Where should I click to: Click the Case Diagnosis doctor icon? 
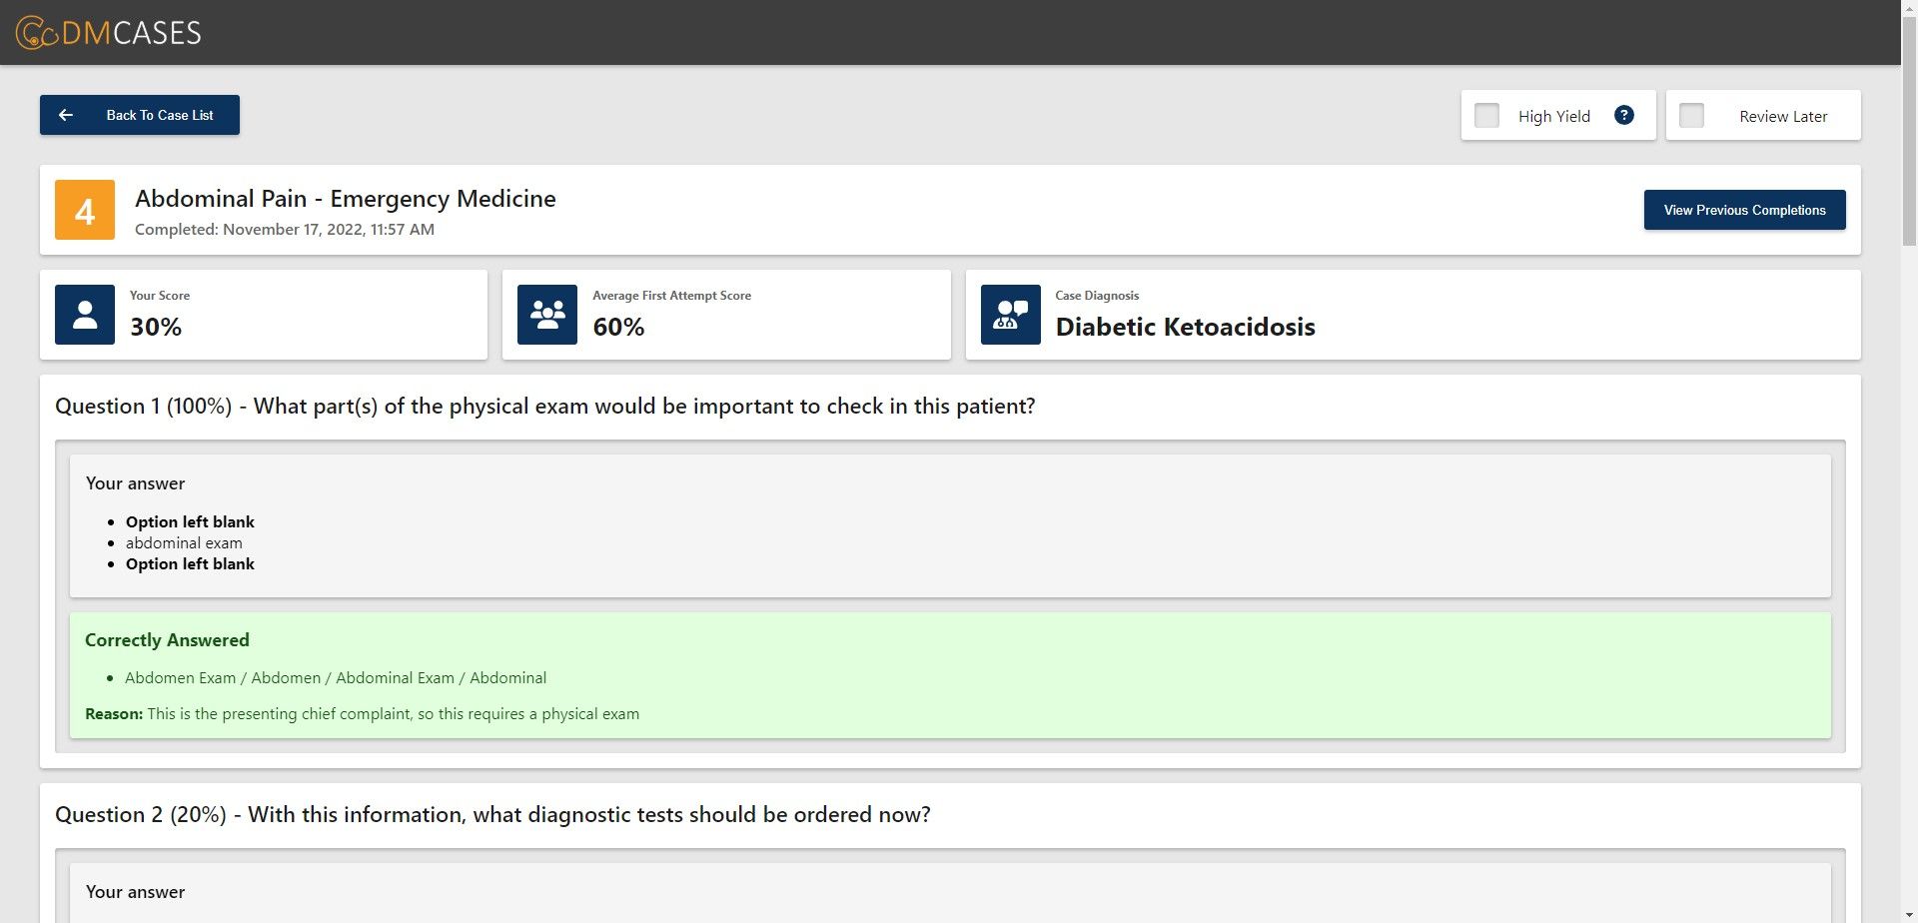pos(1010,315)
